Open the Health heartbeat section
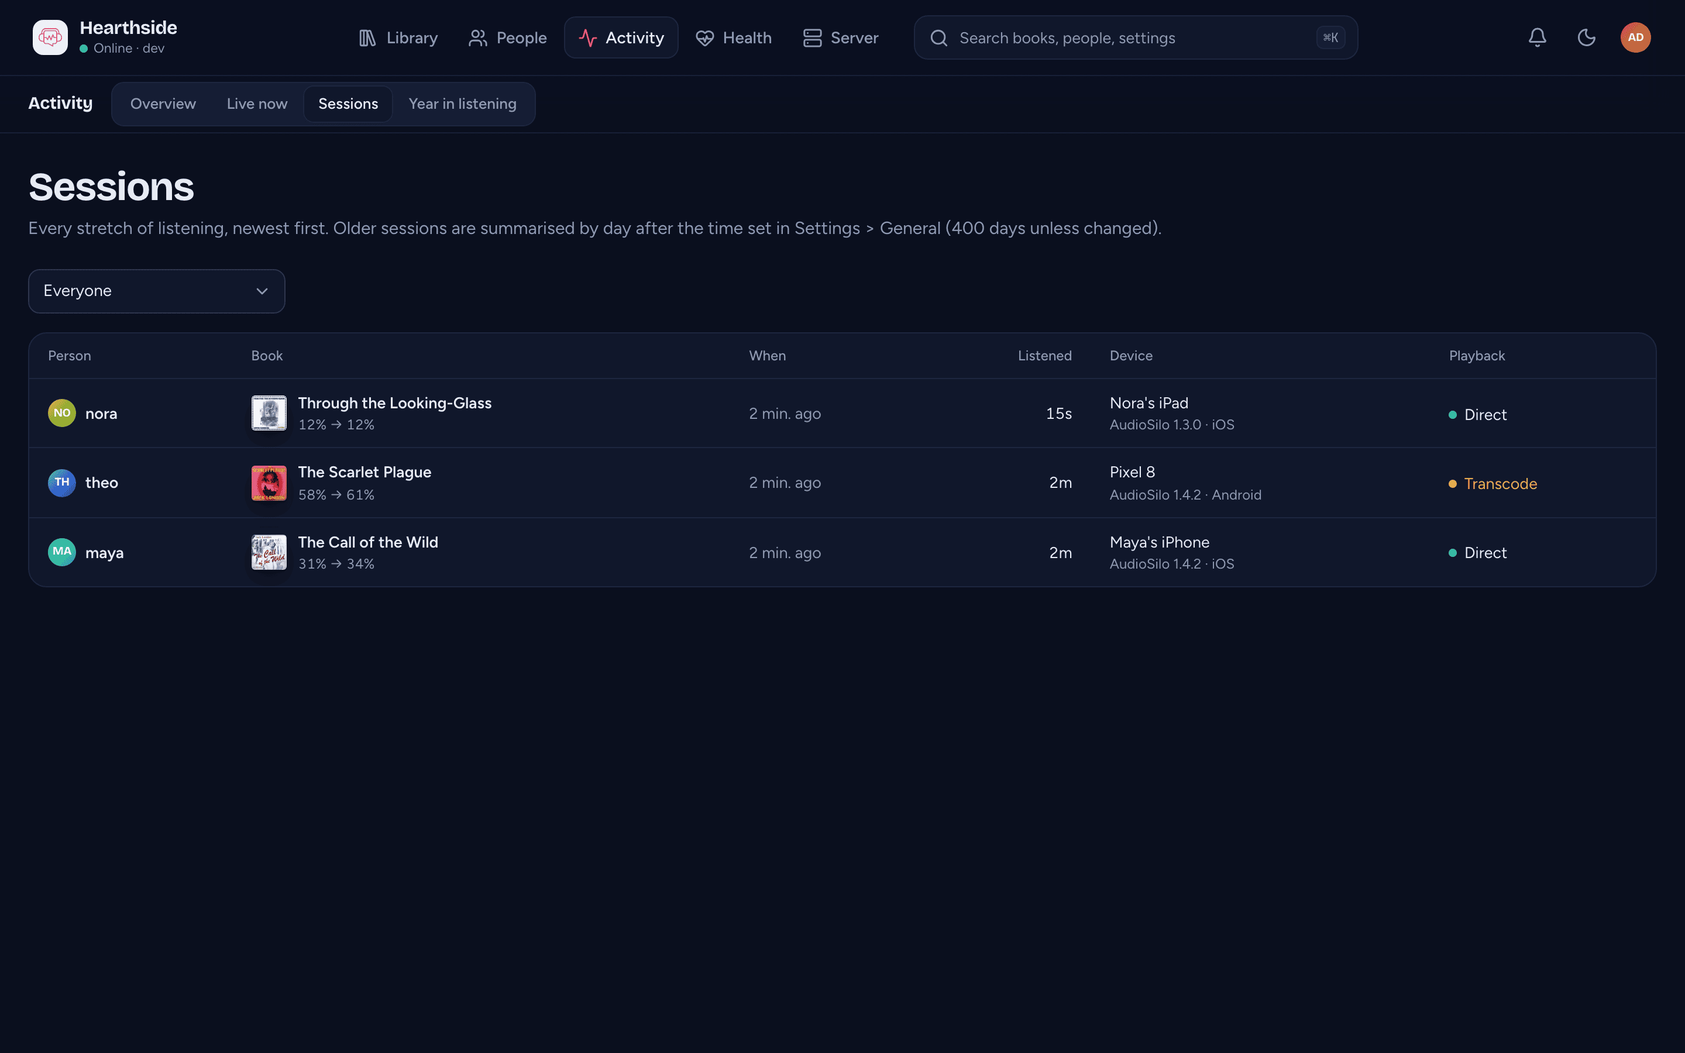Viewport: 1685px width, 1053px height. [x=734, y=37]
